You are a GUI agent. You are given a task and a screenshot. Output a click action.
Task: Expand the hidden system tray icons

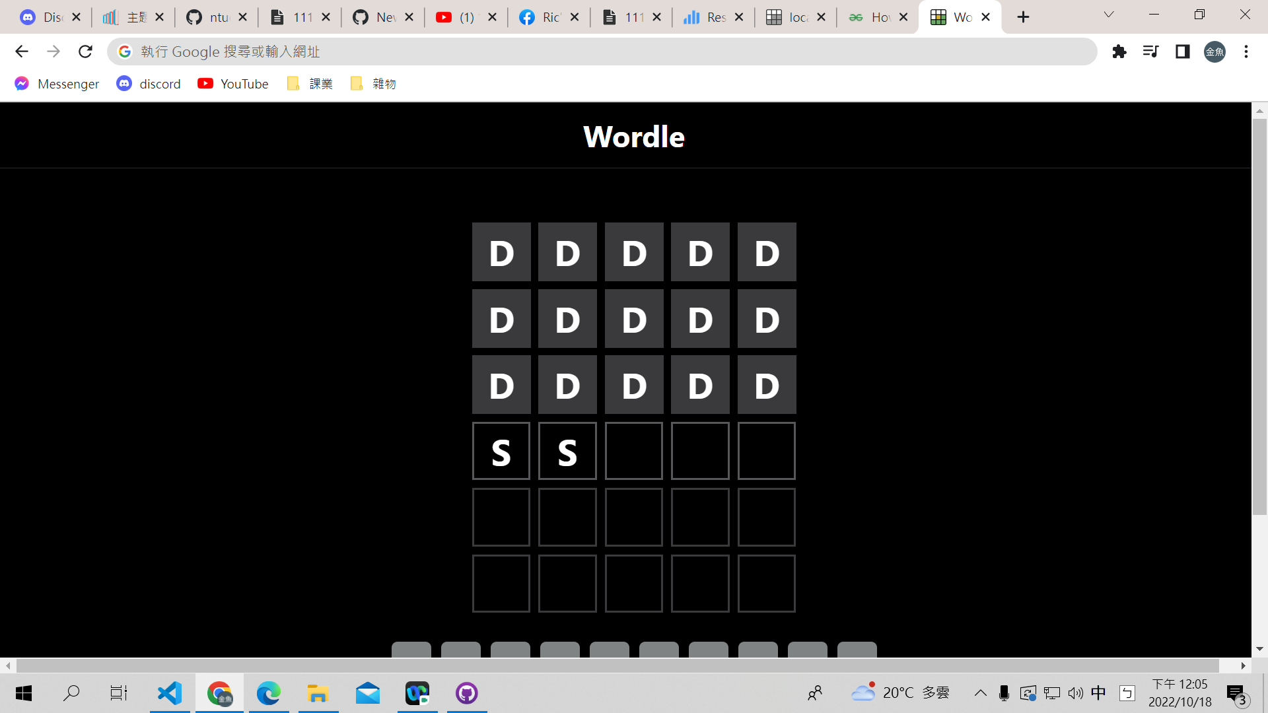[x=981, y=693]
